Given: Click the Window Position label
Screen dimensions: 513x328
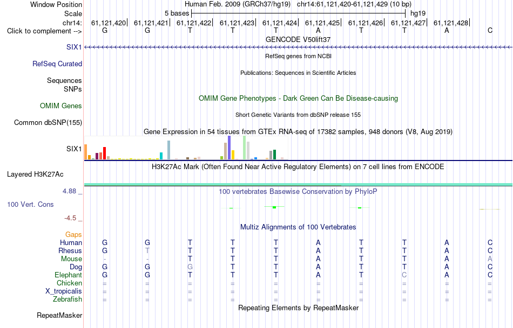Looking at the screenshot, I should click(56, 4).
